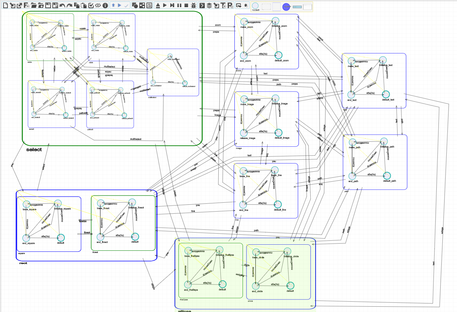Click the down-right arrow icon beside layers
The width and height of the screenshot is (457, 312).
pyautogui.click(x=216, y=5)
